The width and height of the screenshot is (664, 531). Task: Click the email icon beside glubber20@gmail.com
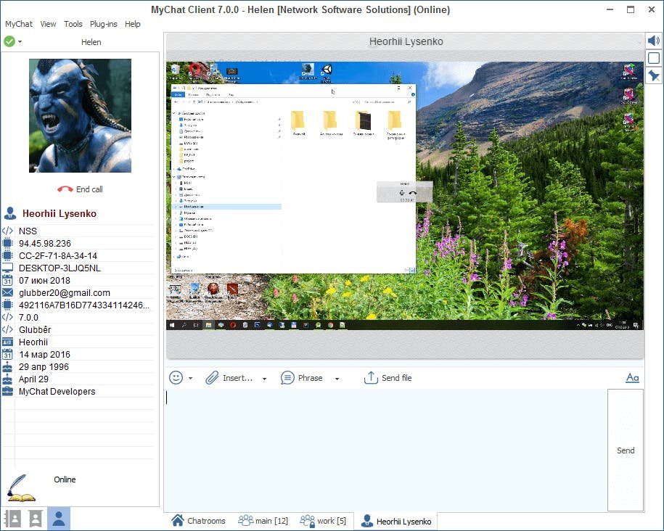click(8, 293)
